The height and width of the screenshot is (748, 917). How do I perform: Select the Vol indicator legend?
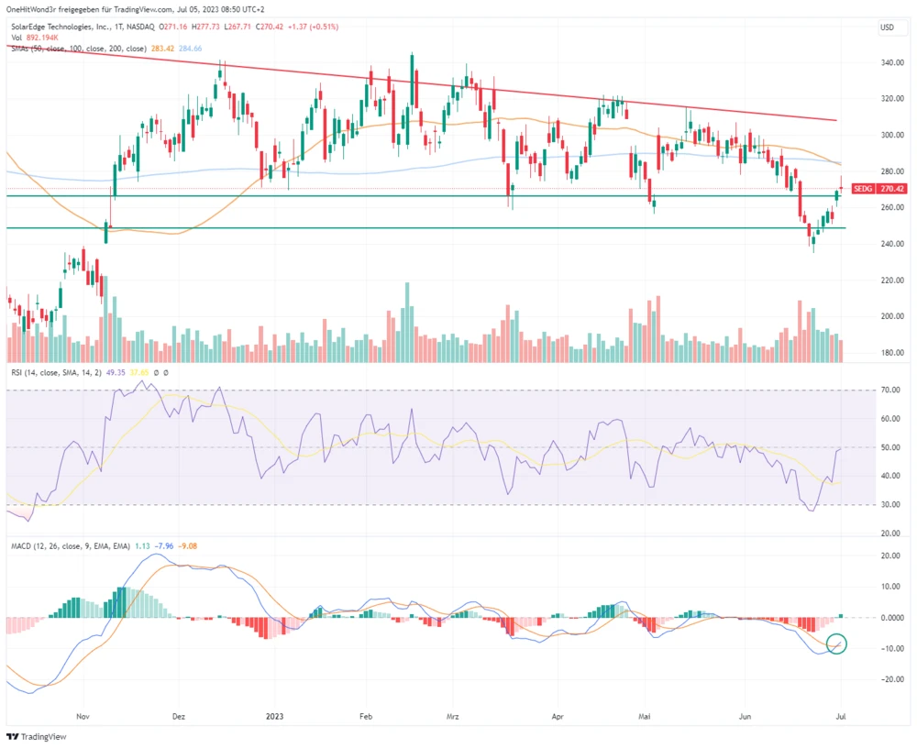tap(17, 38)
